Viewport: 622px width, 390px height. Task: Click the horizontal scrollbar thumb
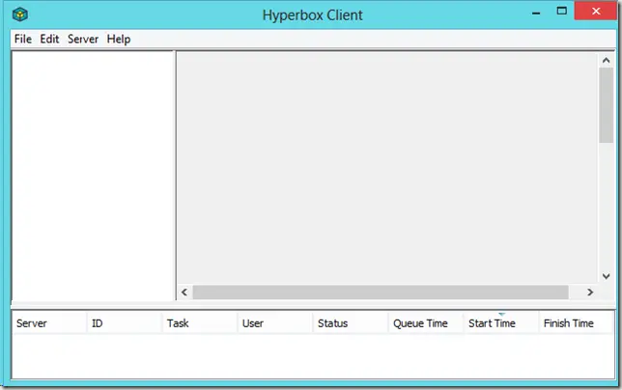coord(381,292)
